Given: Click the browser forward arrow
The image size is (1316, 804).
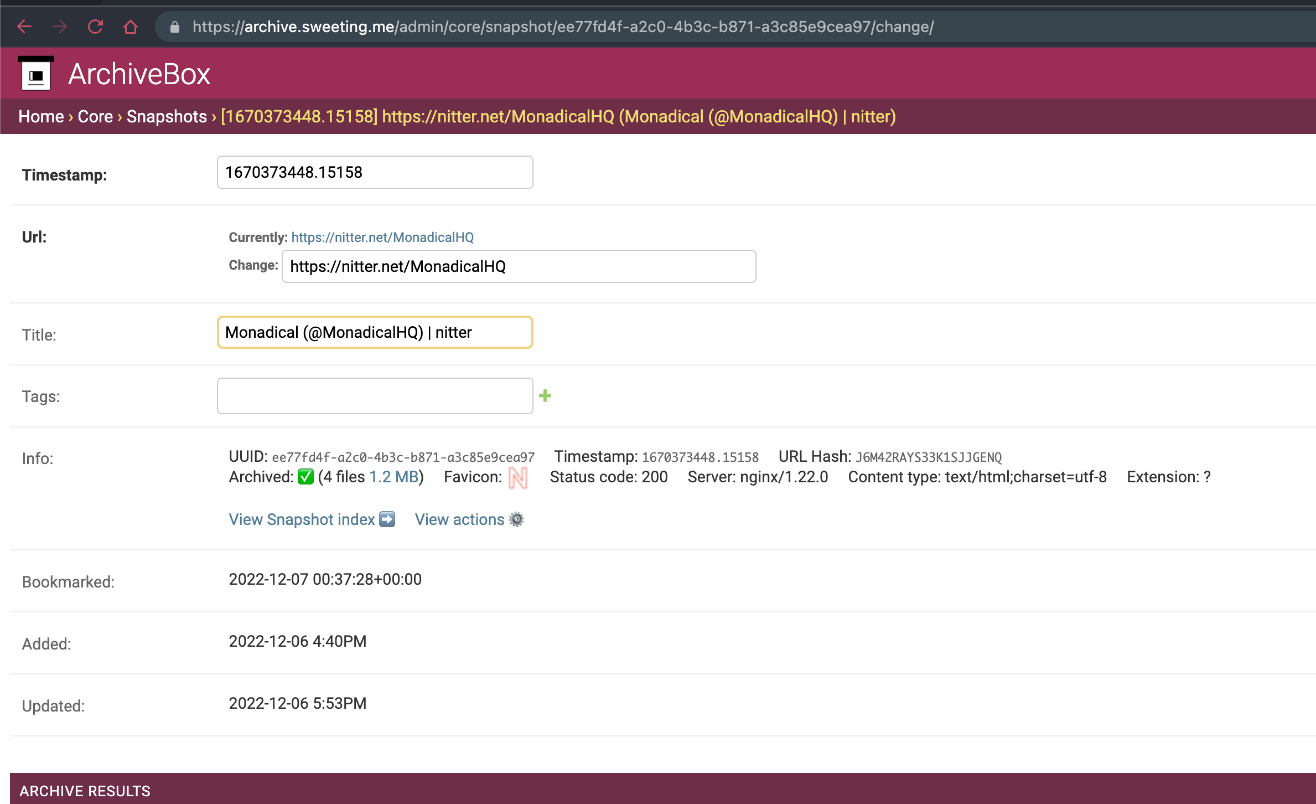Looking at the screenshot, I should tap(60, 27).
